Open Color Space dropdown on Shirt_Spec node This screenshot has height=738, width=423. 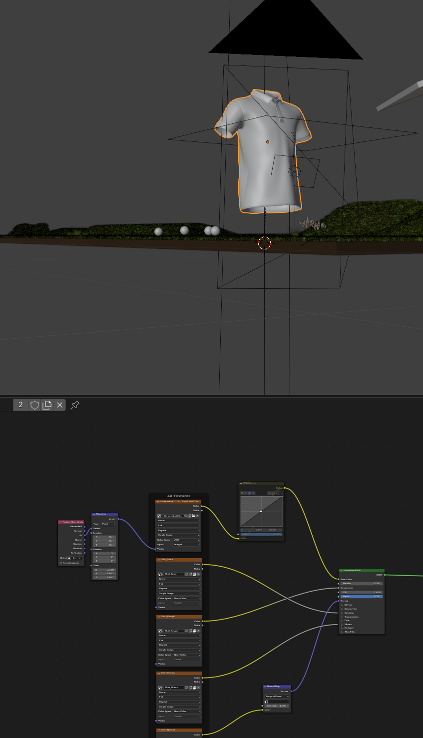coord(186,598)
